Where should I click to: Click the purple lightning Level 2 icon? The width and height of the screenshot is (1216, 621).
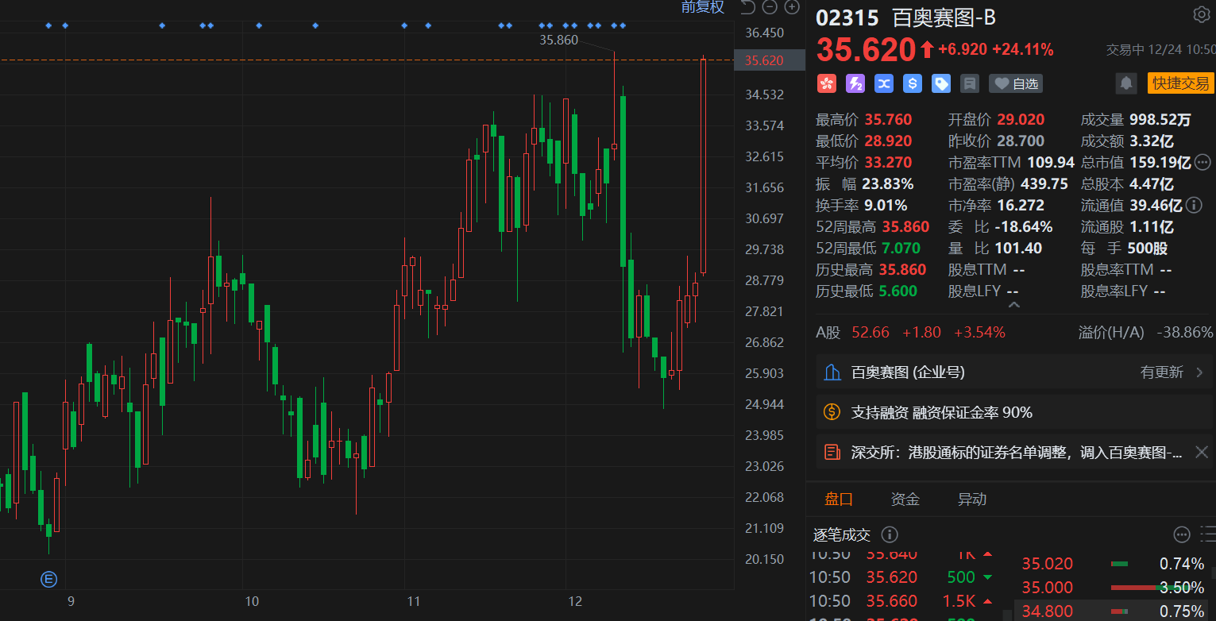[x=855, y=83]
